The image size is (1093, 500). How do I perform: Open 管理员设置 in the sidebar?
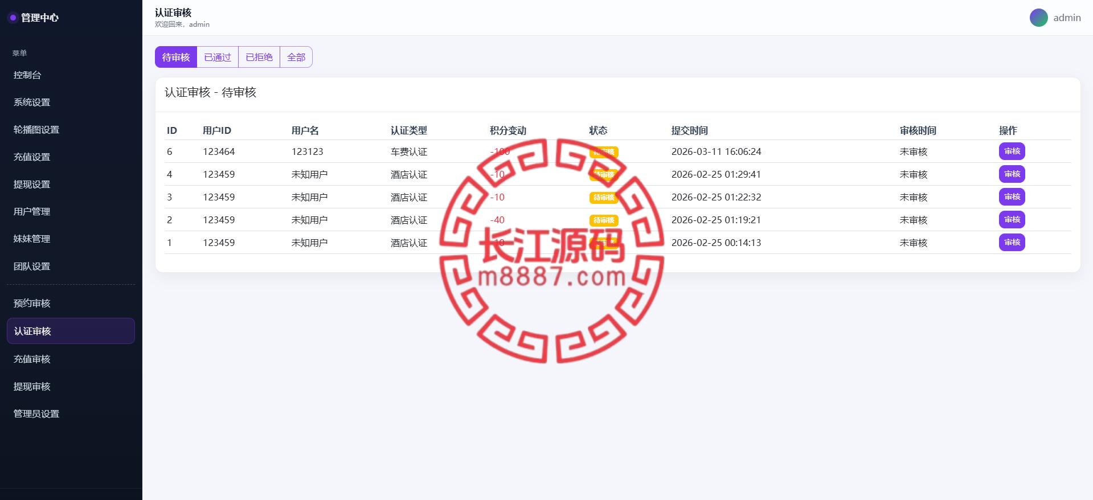[x=71, y=414]
